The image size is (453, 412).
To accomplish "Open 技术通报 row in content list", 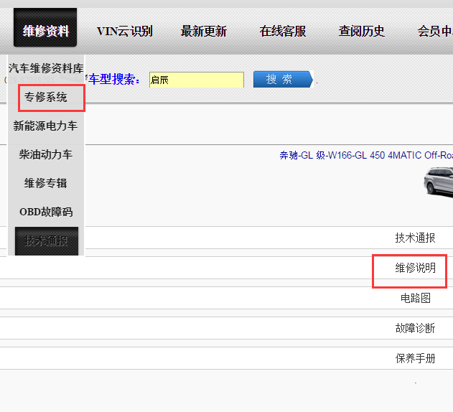I will (415, 238).
